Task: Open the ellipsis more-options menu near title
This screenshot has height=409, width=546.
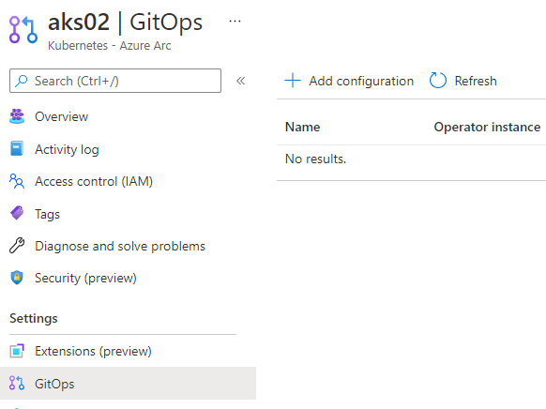Action: [x=235, y=22]
